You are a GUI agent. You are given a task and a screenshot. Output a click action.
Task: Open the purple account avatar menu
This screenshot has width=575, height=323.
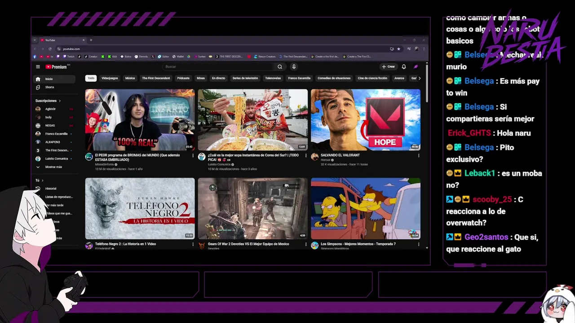tap(416, 67)
